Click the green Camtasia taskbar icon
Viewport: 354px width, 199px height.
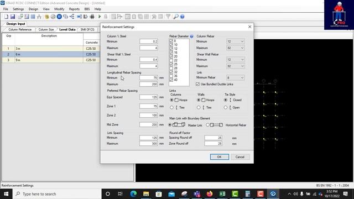[235, 194]
